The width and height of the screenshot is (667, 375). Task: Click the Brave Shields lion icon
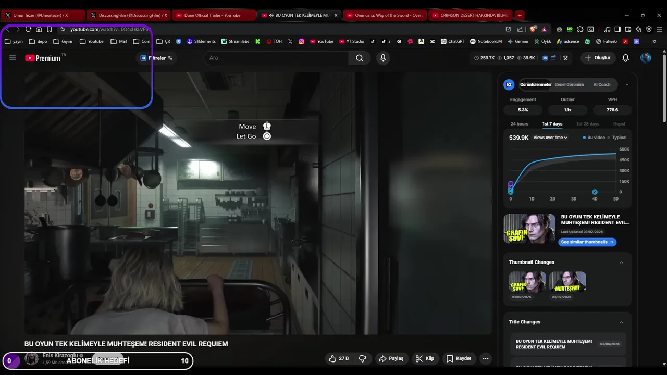[x=533, y=29]
